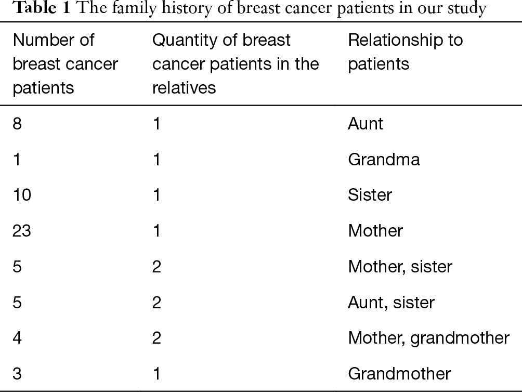Viewport: 522px width, 392px height.
Task: Click quantity '2' in Aunt, sister row
Action: click(157, 303)
